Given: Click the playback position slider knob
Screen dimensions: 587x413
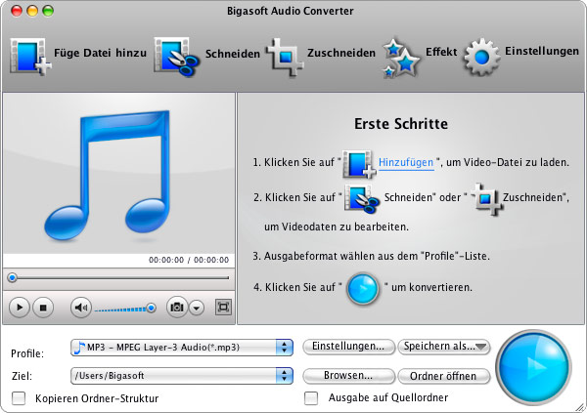Looking at the screenshot, I should coord(13,277).
